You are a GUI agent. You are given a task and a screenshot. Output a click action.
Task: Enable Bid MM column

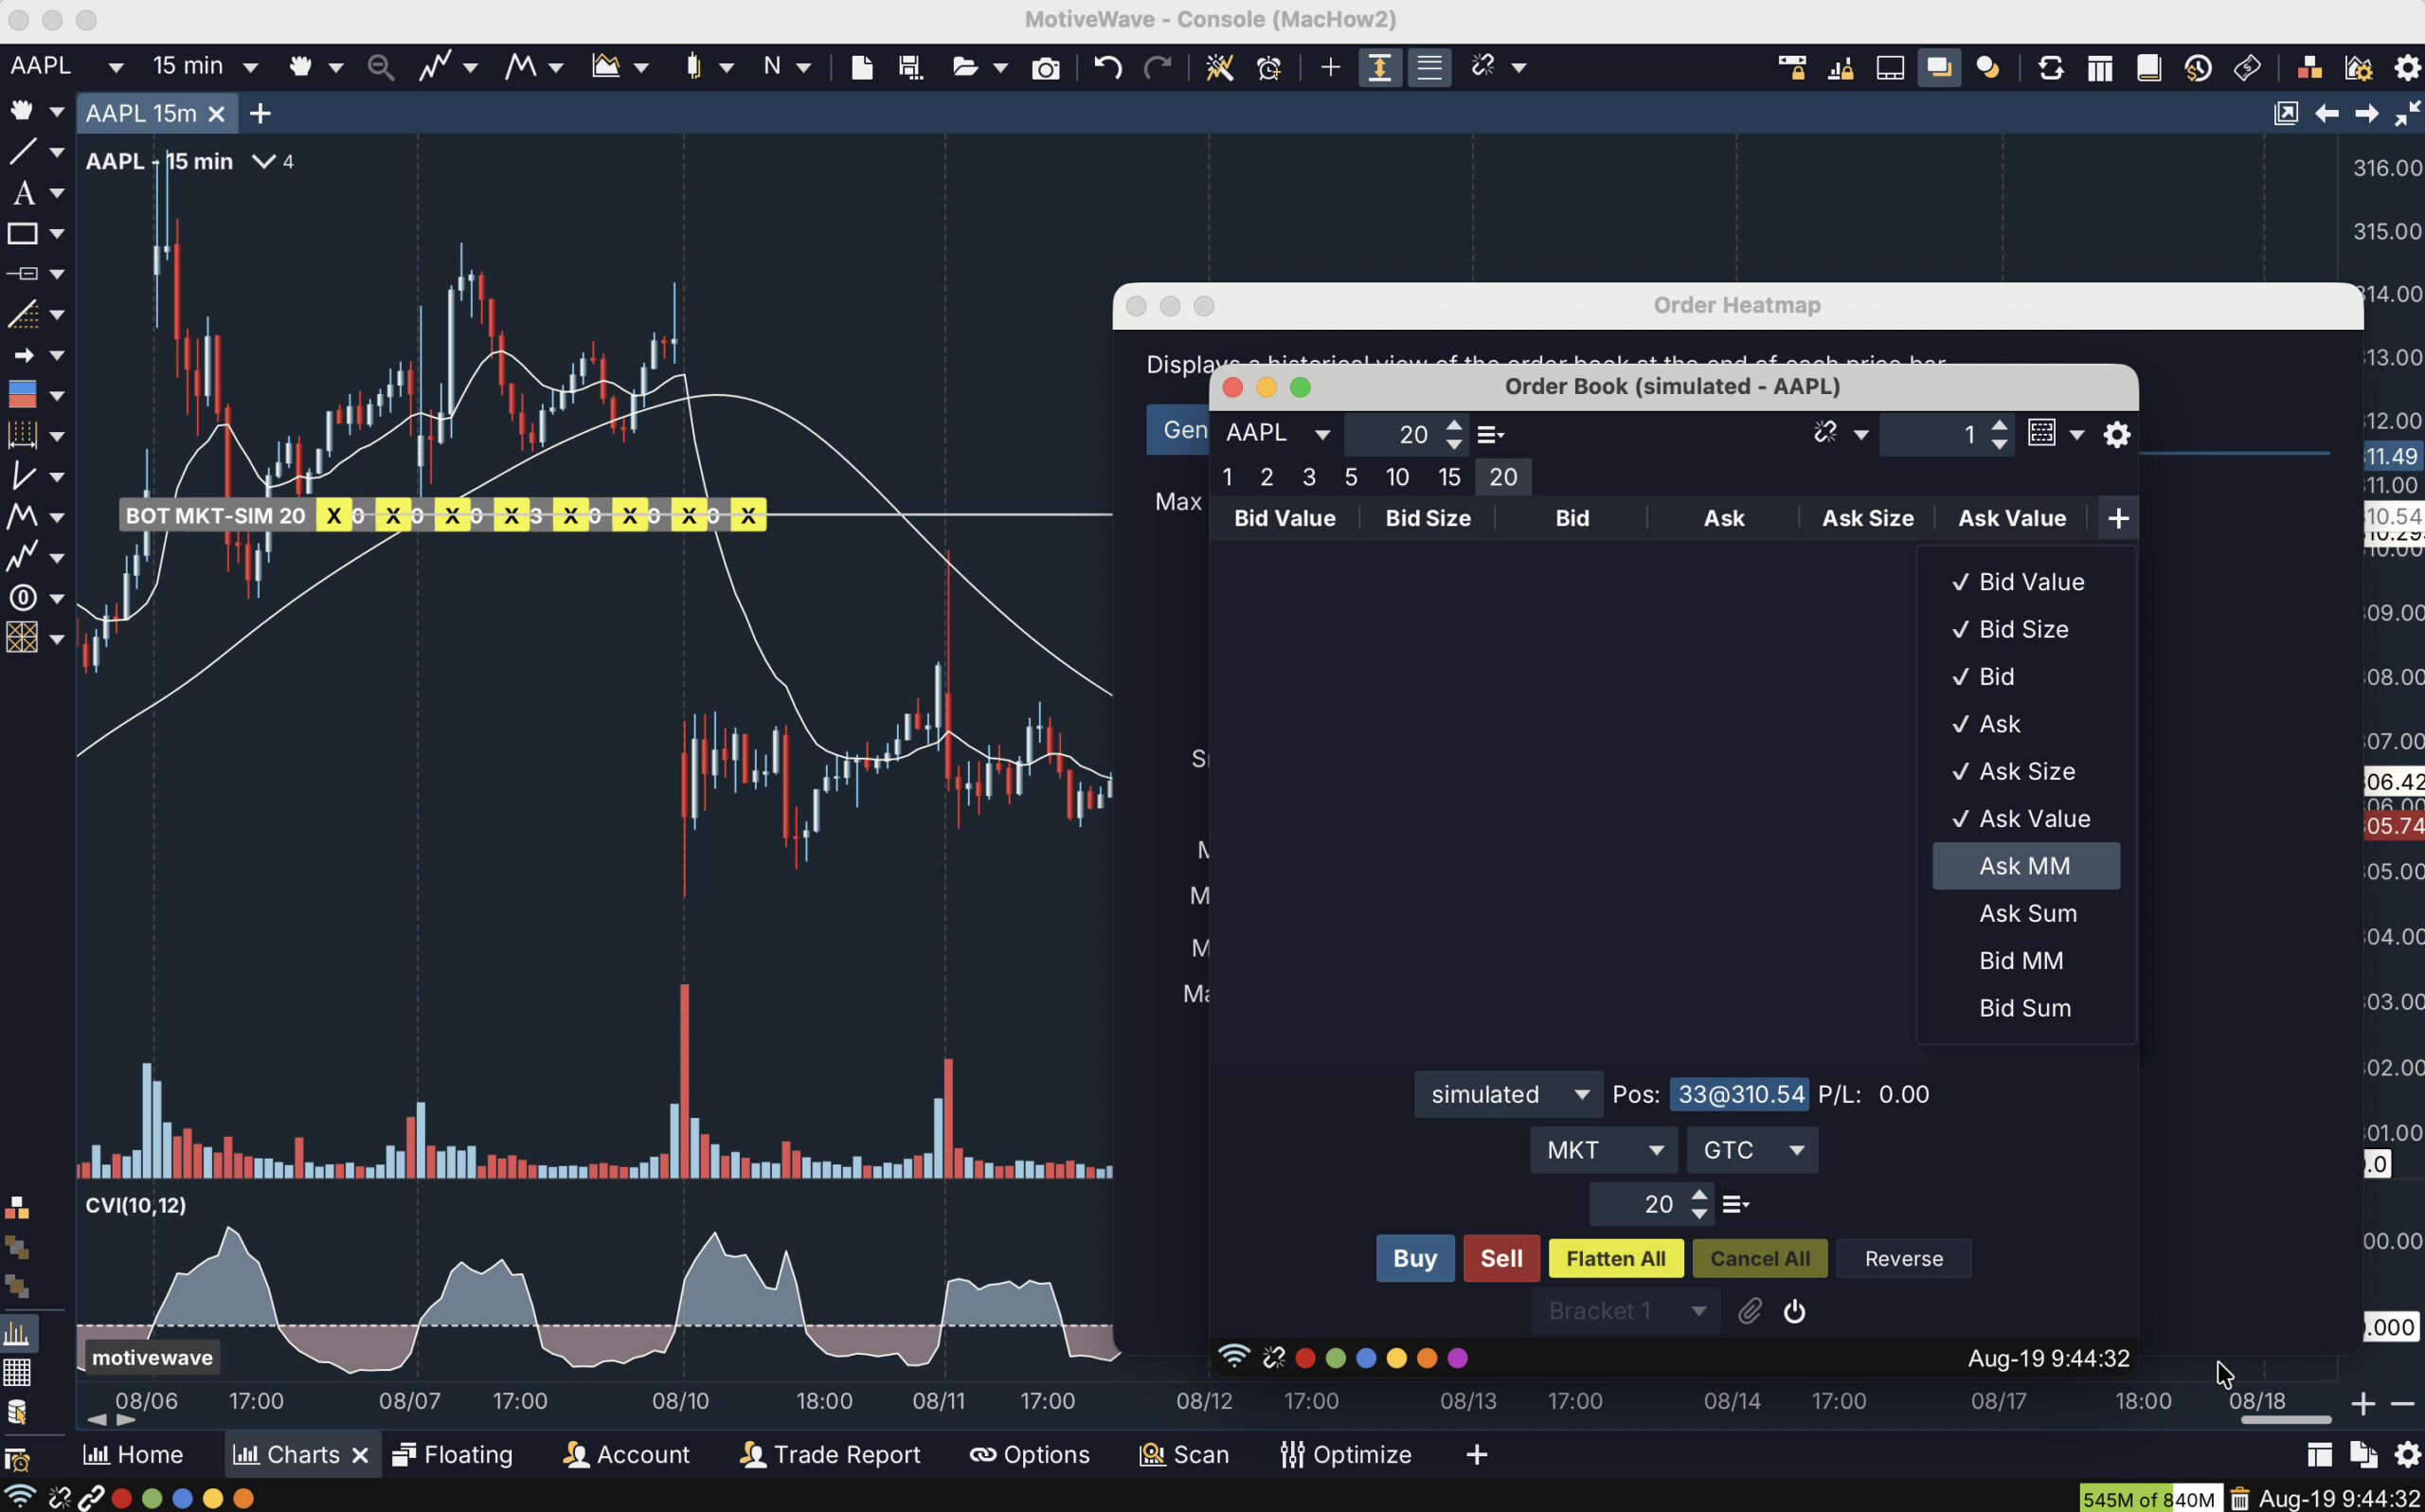2025,960
